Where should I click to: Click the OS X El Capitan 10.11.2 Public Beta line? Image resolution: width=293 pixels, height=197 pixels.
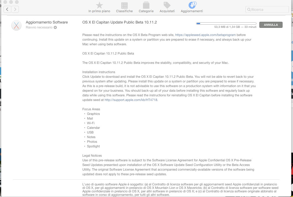(x=108, y=53)
